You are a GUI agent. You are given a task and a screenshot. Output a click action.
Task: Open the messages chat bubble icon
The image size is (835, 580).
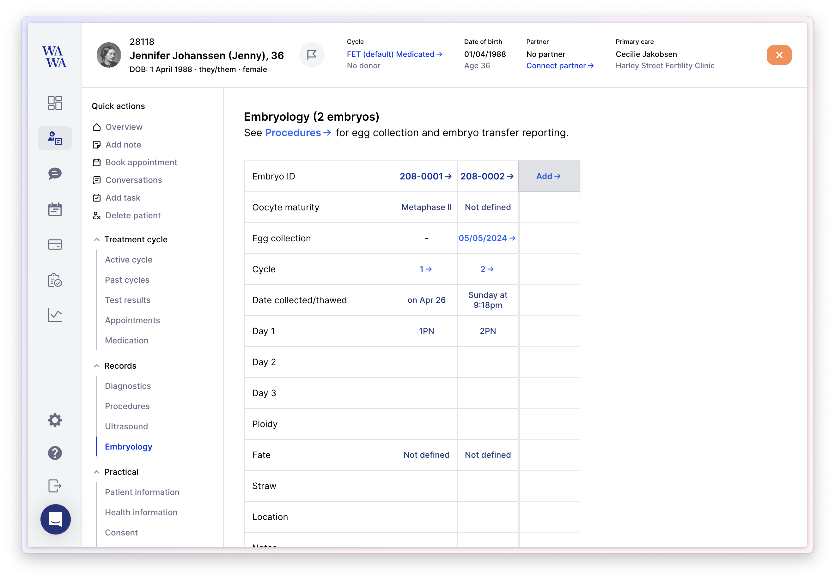55,174
